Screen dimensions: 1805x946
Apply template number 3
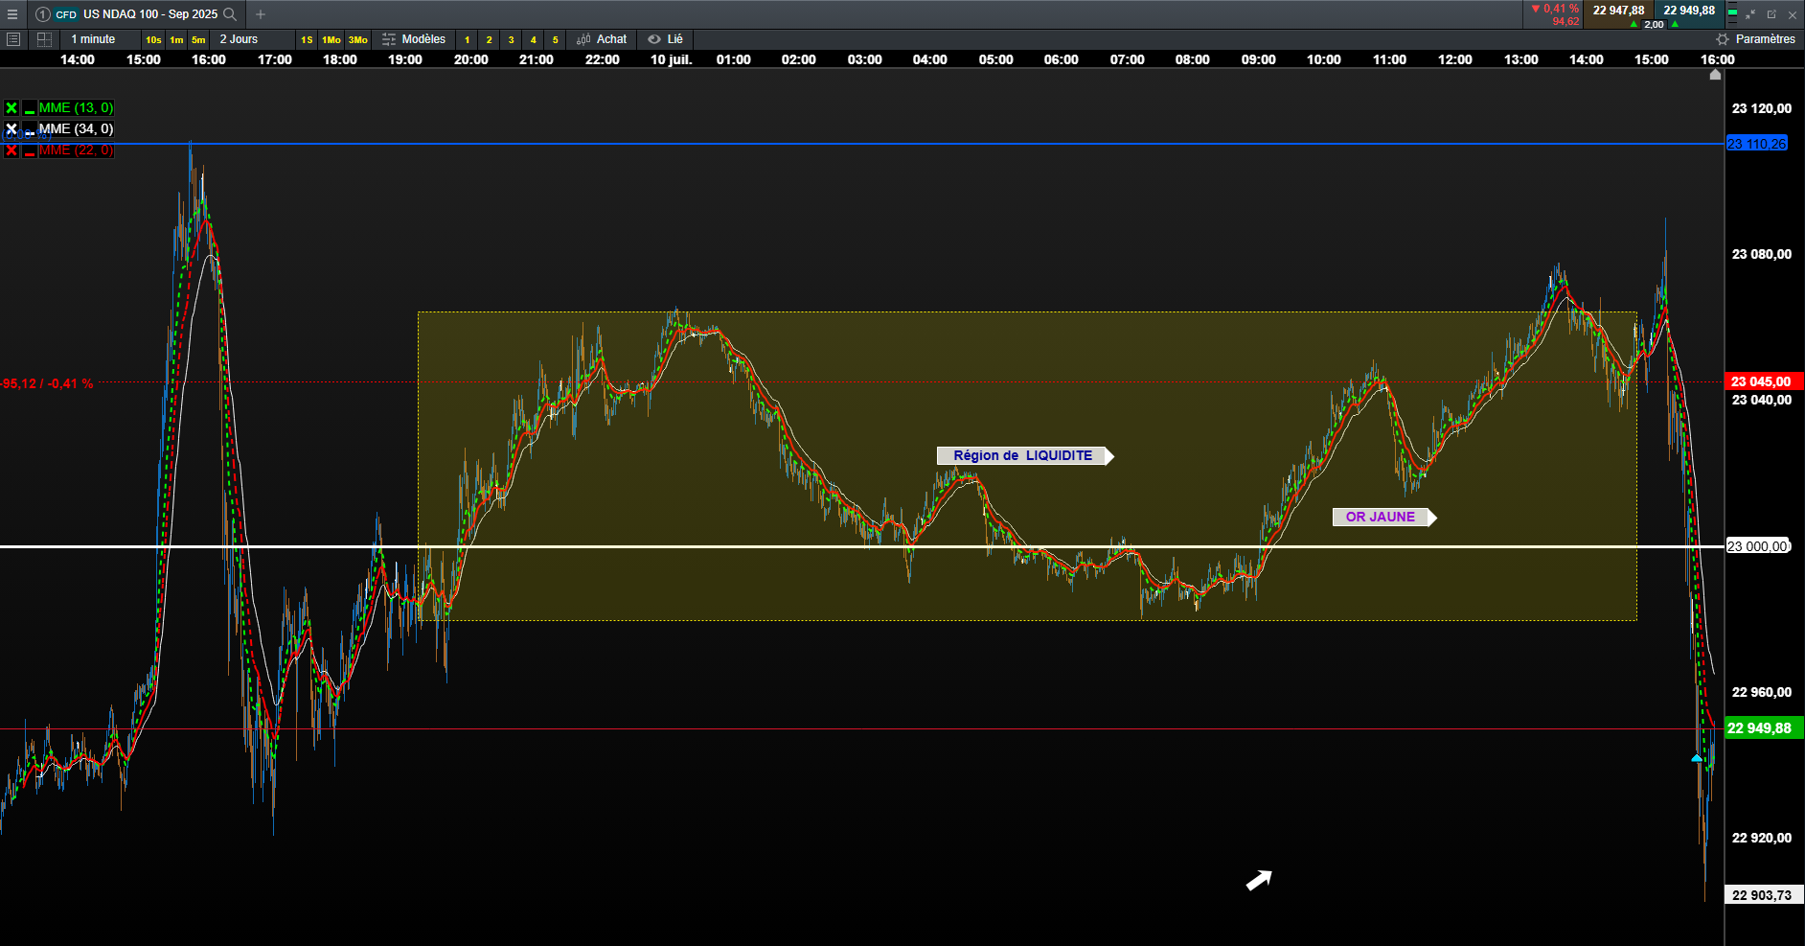[511, 39]
